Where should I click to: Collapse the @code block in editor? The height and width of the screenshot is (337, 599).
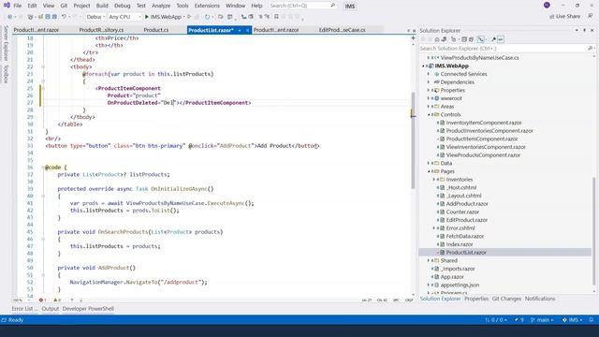click(43, 168)
